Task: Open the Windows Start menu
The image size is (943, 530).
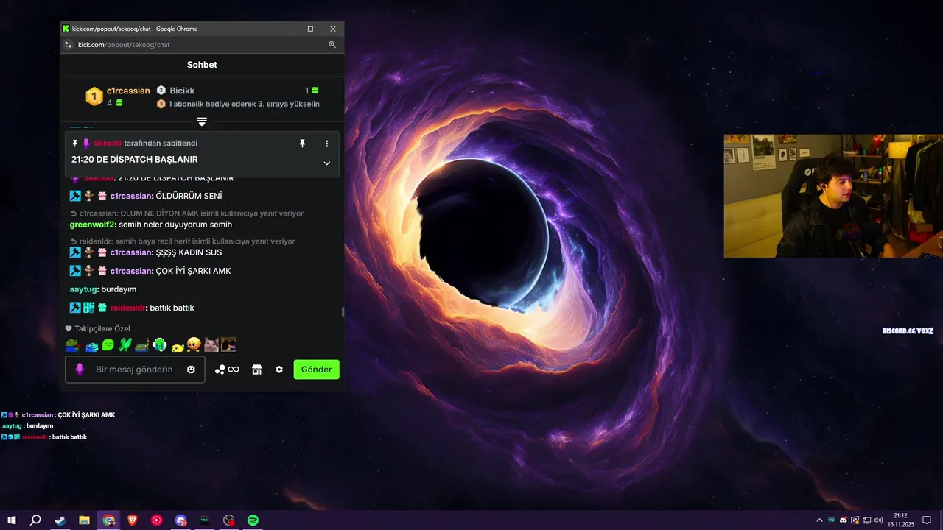Action: click(12, 520)
